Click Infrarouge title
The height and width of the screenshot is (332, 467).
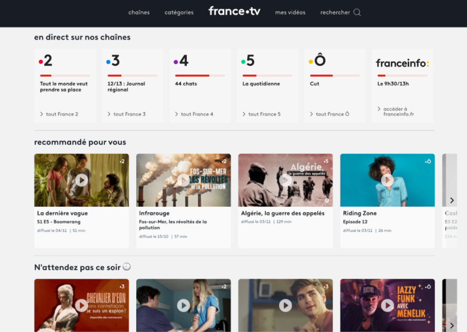click(155, 213)
